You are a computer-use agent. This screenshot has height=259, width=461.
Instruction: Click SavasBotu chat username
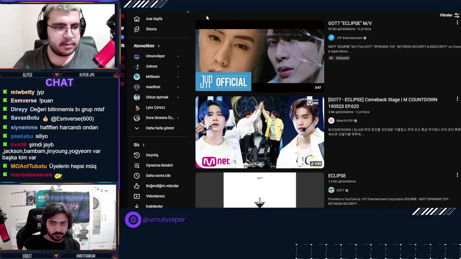pyautogui.click(x=25, y=118)
